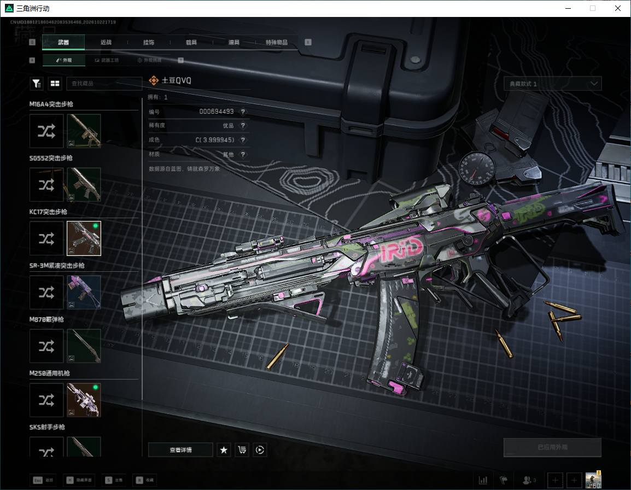Click the second empty squad slot plus
The width and height of the screenshot is (631, 490).
pos(574,480)
